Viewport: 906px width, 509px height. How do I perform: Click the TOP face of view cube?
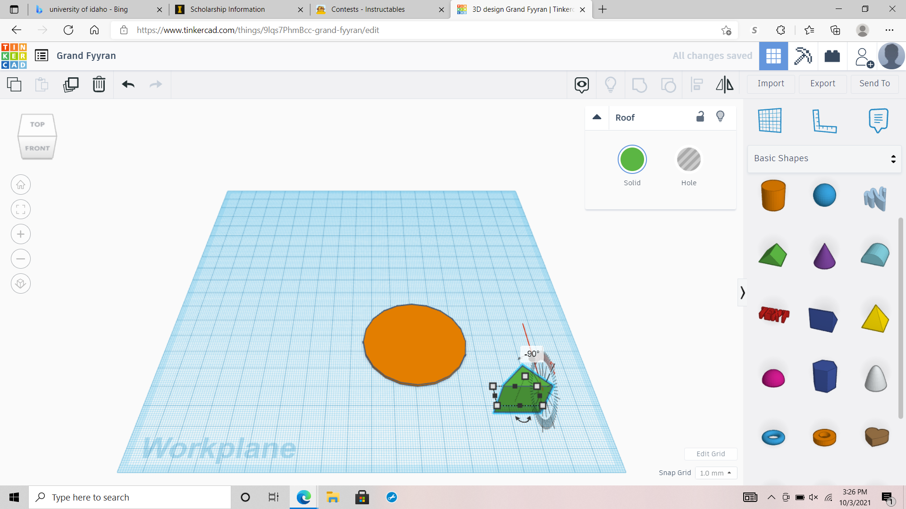click(37, 124)
